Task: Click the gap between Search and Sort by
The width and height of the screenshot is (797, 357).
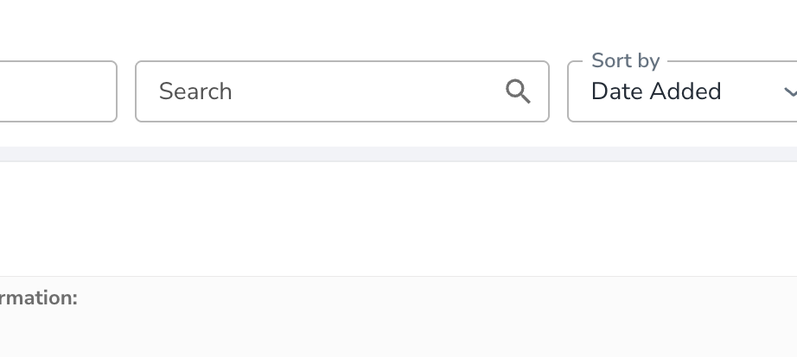Action: (x=558, y=91)
